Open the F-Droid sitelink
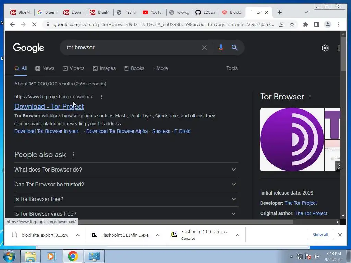The width and height of the screenshot is (351, 263). point(182,131)
